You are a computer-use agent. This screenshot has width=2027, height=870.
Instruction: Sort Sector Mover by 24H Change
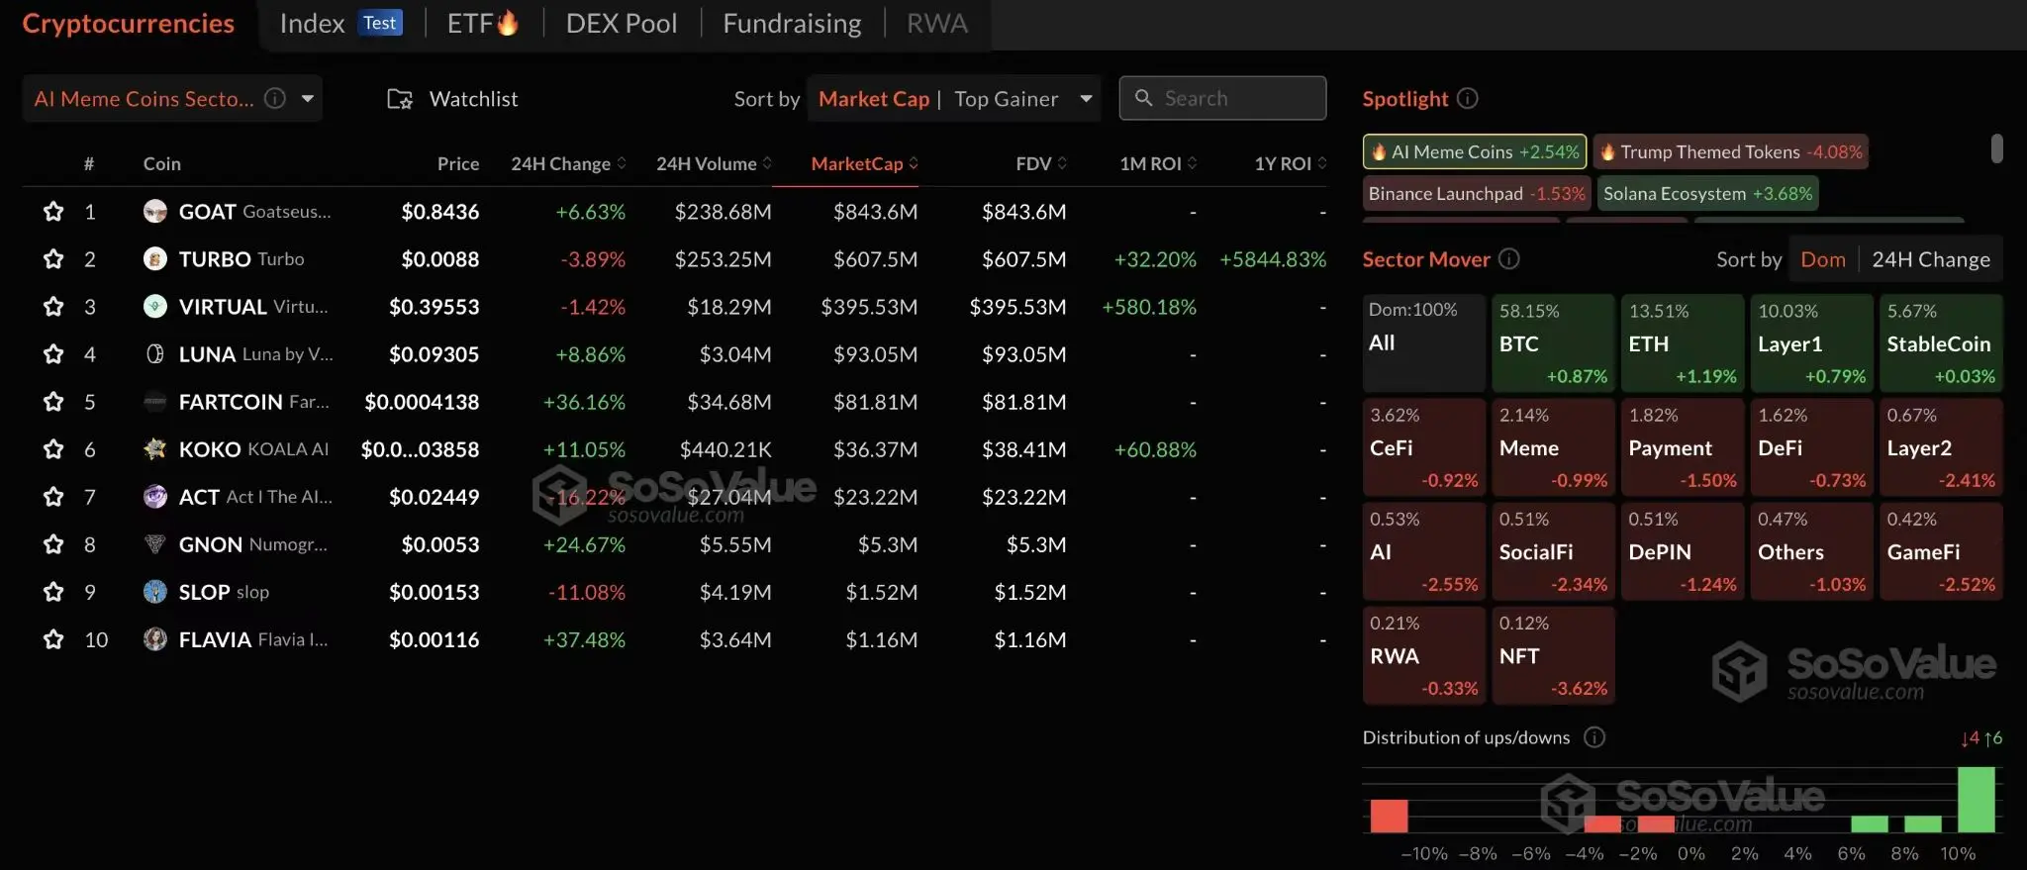pyautogui.click(x=1930, y=259)
